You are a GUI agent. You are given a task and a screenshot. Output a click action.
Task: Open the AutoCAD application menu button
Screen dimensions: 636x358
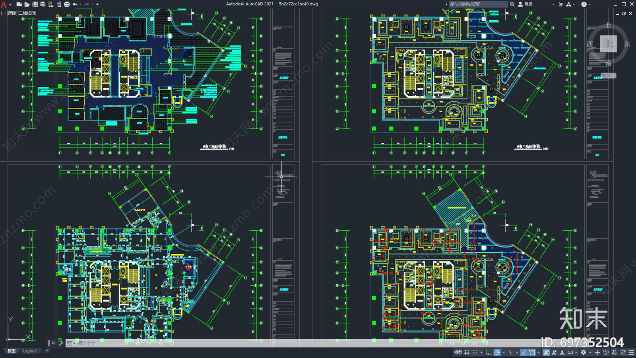pos(4,4)
